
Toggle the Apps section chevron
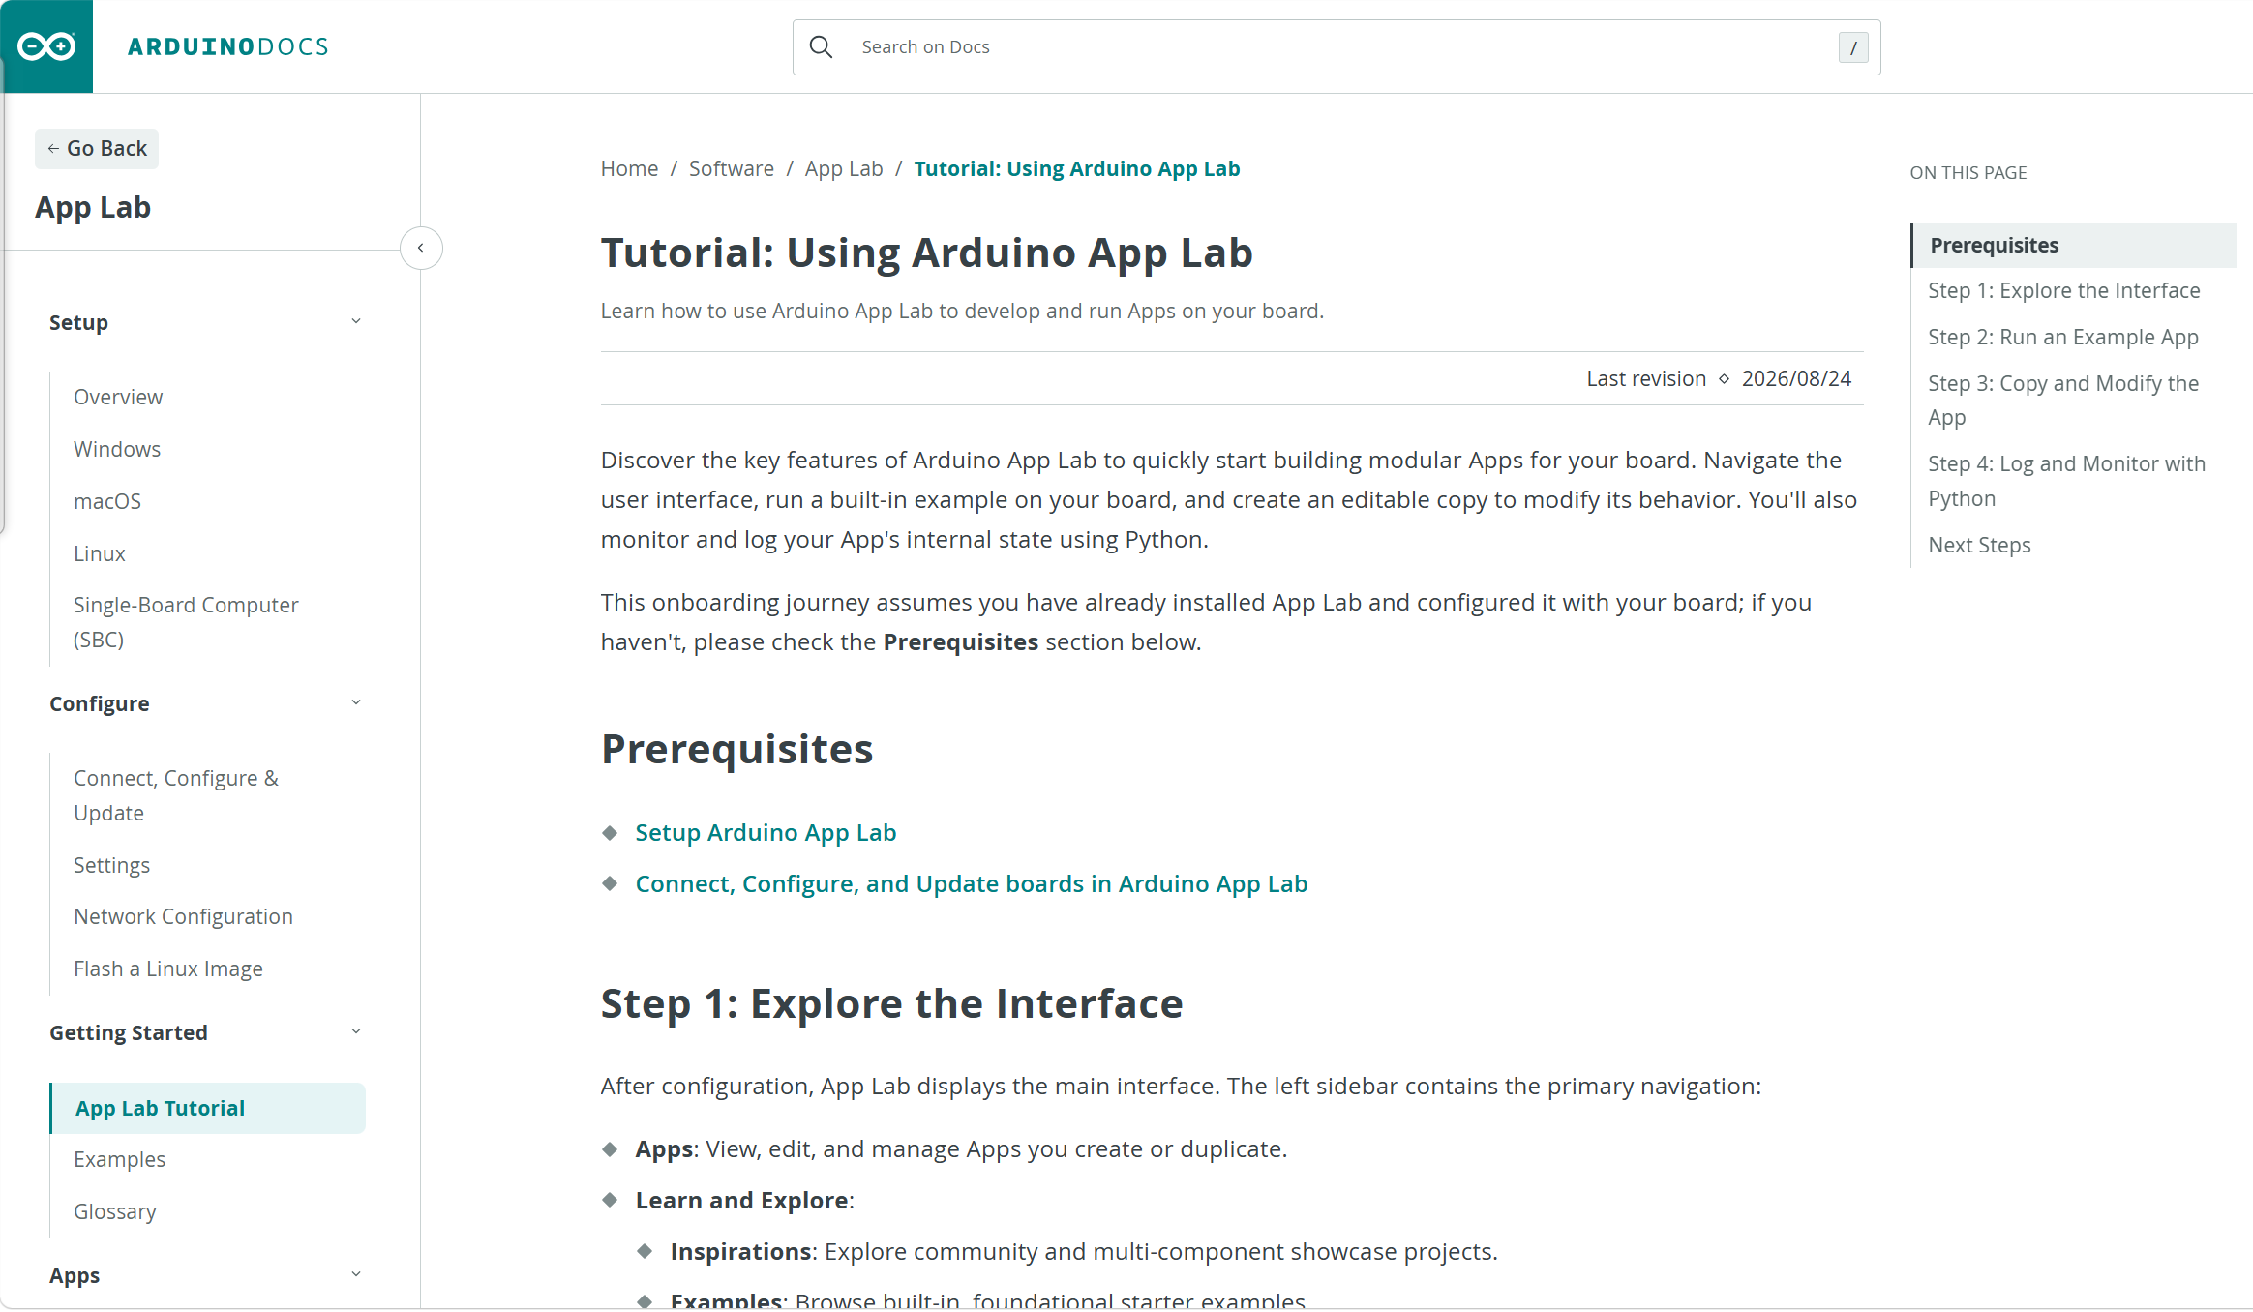click(x=356, y=1274)
